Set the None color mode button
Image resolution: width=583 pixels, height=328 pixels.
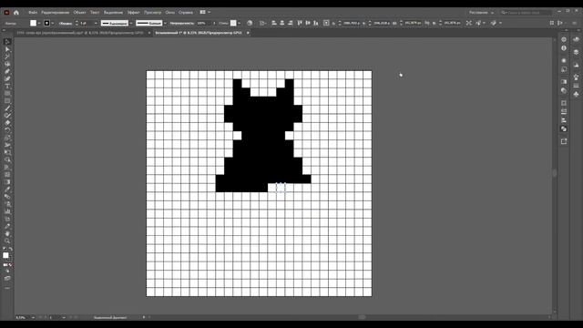tap(10, 265)
